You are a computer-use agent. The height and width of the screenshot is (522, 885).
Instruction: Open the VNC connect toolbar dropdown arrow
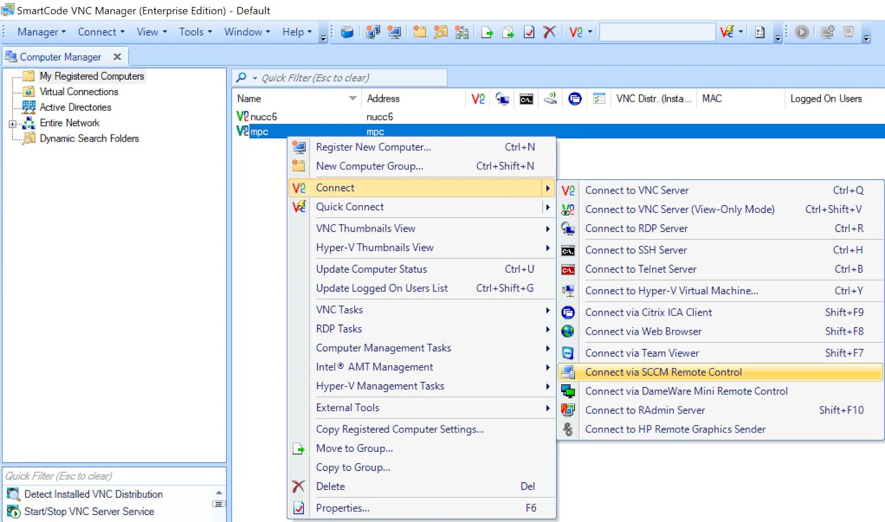click(590, 32)
